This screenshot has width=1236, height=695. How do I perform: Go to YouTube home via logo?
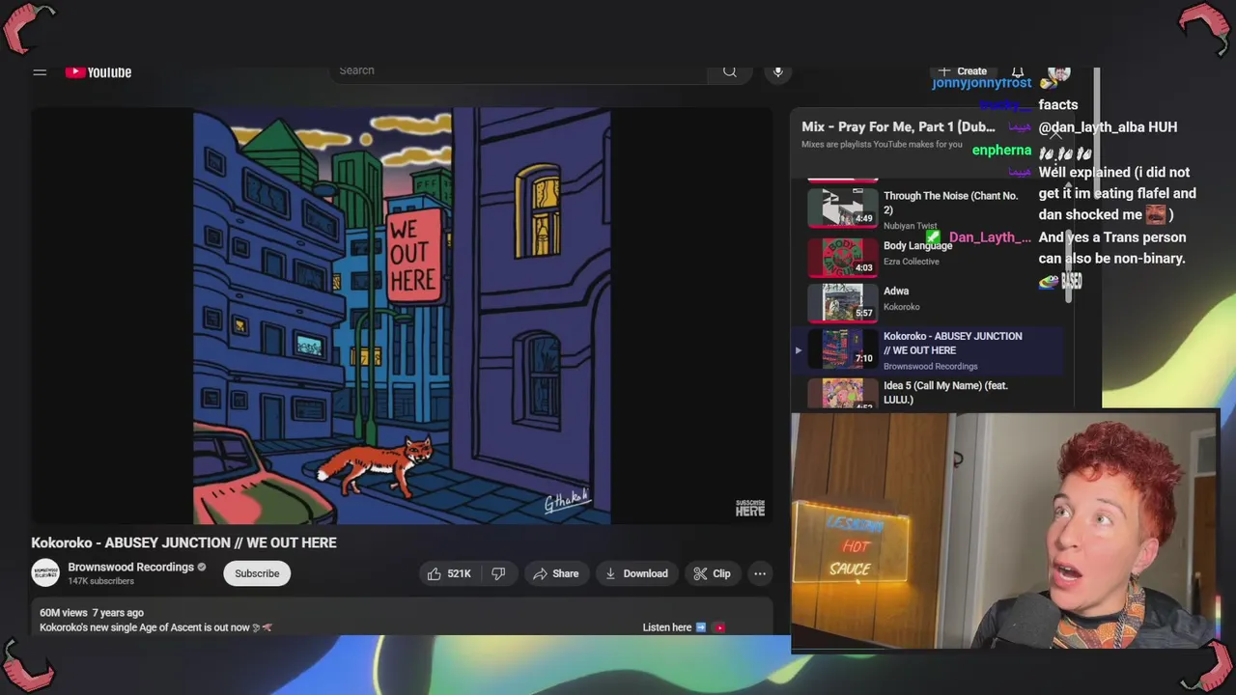pos(98,71)
